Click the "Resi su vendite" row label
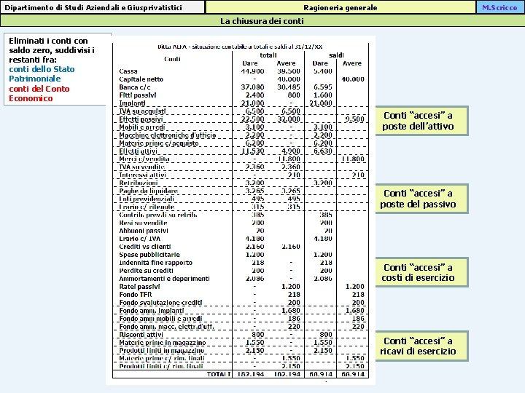This screenshot has width=525, height=393. (143, 223)
